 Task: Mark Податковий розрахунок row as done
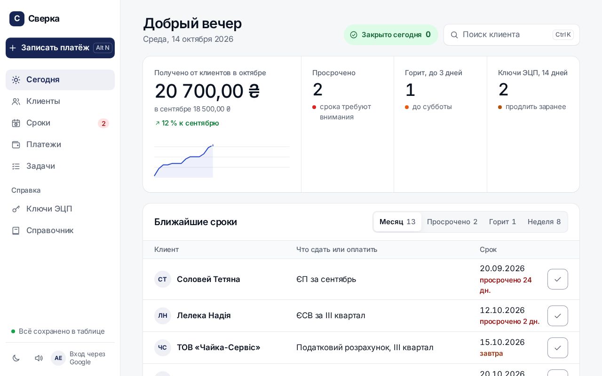pyautogui.click(x=558, y=348)
